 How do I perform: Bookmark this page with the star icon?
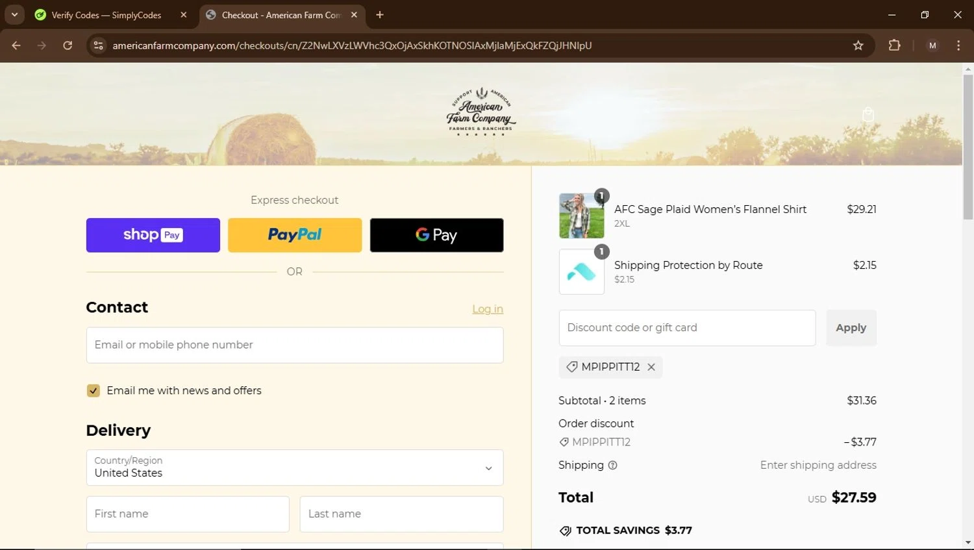click(x=858, y=45)
